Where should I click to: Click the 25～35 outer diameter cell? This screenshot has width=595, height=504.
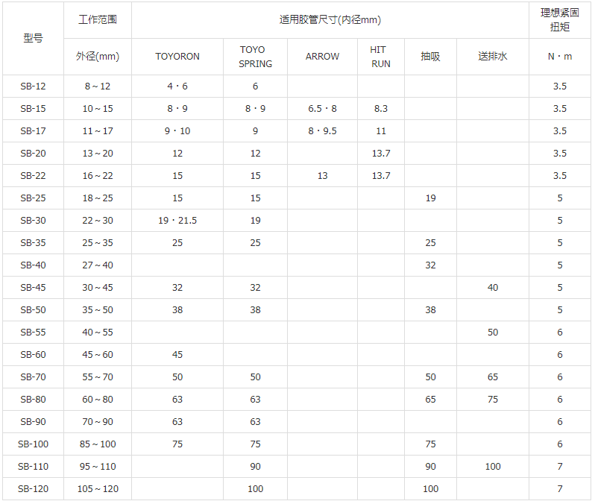[98, 243]
